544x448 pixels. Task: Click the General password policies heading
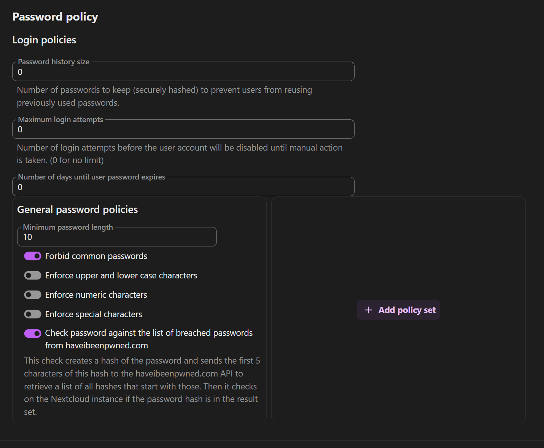[78, 210]
